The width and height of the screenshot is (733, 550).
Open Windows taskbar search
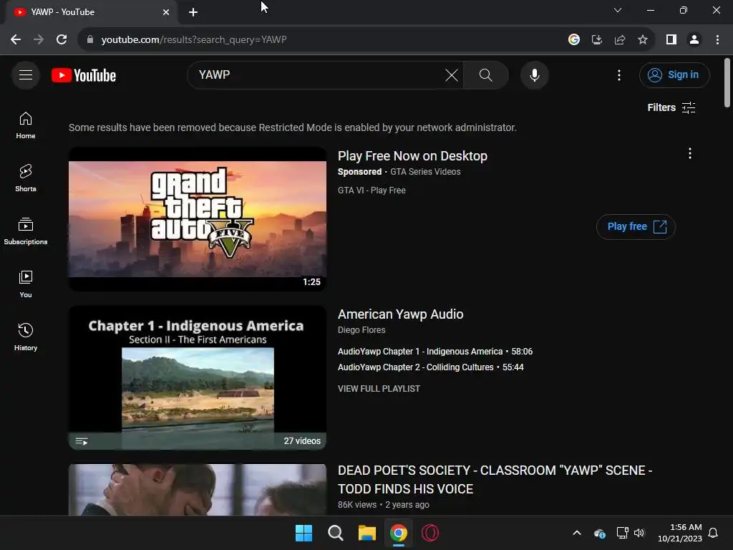(x=336, y=533)
